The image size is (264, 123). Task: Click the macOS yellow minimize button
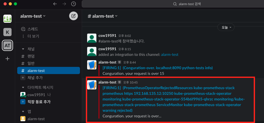coord(10,4)
